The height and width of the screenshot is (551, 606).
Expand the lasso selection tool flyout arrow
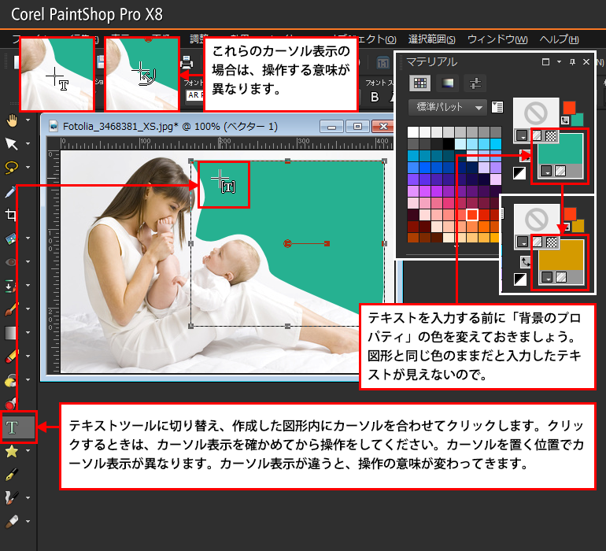pyautogui.click(x=28, y=168)
